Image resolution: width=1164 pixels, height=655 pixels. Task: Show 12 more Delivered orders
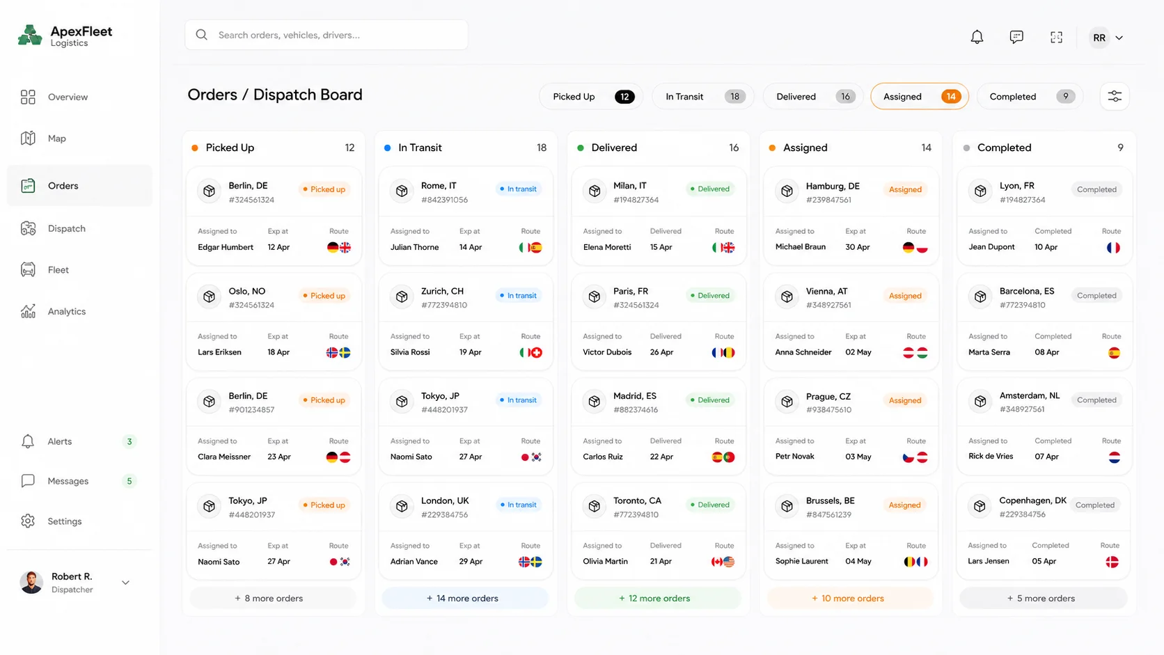point(658,598)
